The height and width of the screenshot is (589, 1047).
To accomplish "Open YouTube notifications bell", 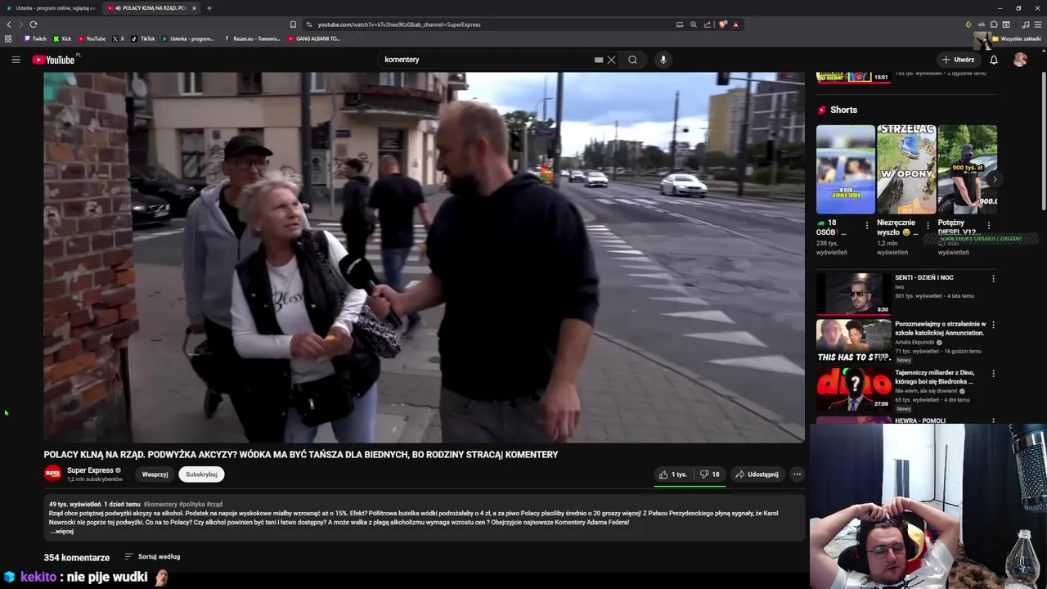I will [994, 60].
